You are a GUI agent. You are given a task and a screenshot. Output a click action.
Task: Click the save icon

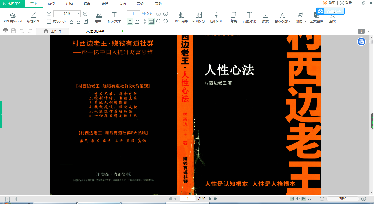pos(14,31)
